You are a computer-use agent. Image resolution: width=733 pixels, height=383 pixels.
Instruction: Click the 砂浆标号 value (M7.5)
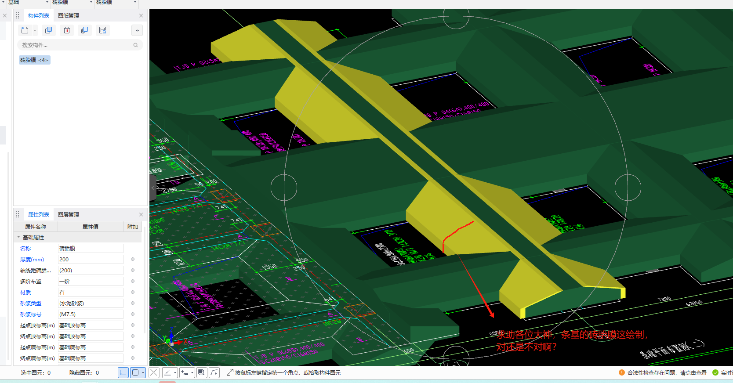point(91,314)
